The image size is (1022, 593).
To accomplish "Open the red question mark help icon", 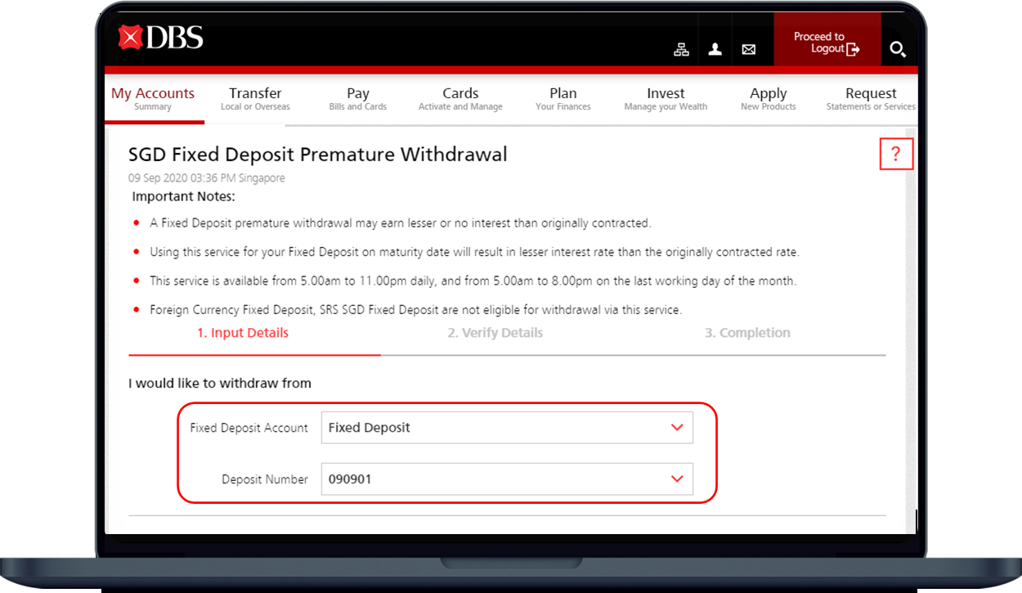I will click(x=895, y=154).
